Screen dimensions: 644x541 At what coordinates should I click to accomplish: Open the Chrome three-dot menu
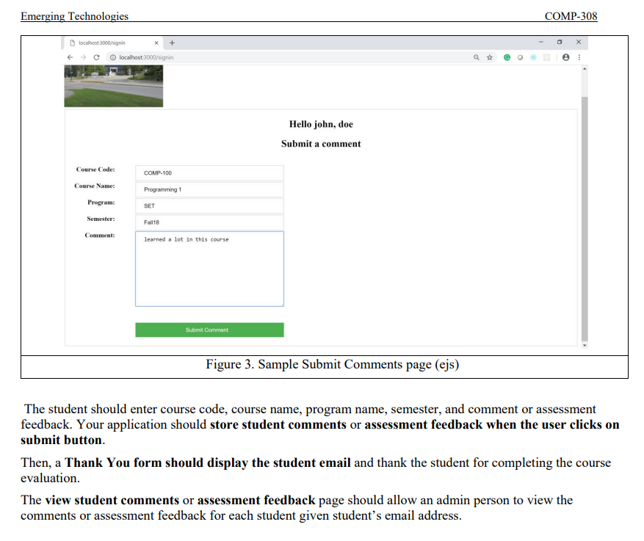[x=579, y=57]
